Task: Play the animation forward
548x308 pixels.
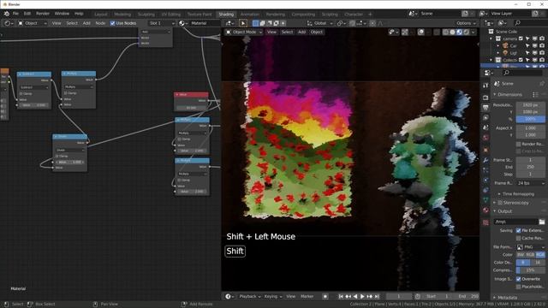Action: pos(362,297)
